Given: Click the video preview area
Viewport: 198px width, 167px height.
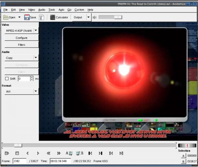Looking at the screenshot, I should 118,81.
